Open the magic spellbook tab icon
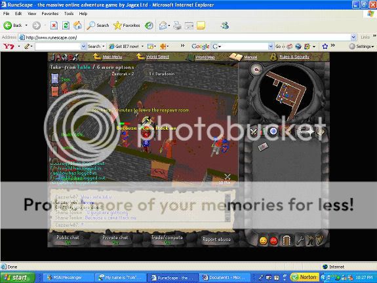 coord(321,132)
